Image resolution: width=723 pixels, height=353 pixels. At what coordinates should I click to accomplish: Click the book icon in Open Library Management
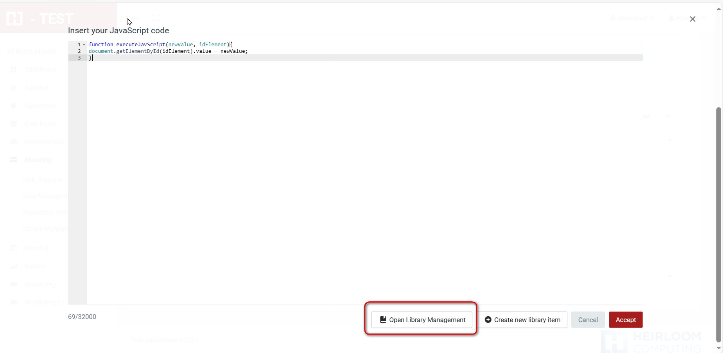point(383,320)
